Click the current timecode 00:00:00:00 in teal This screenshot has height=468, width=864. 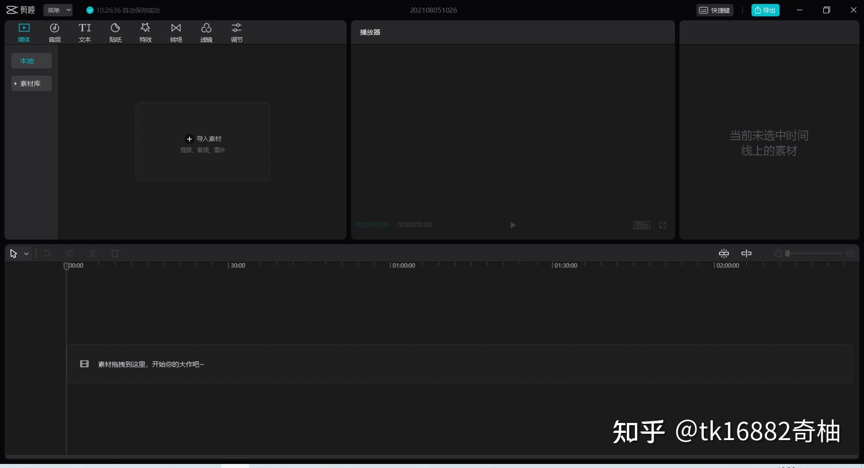click(x=372, y=225)
